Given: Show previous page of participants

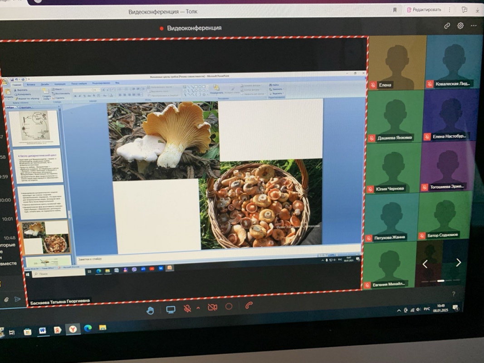Looking at the screenshot, I should point(425,264).
